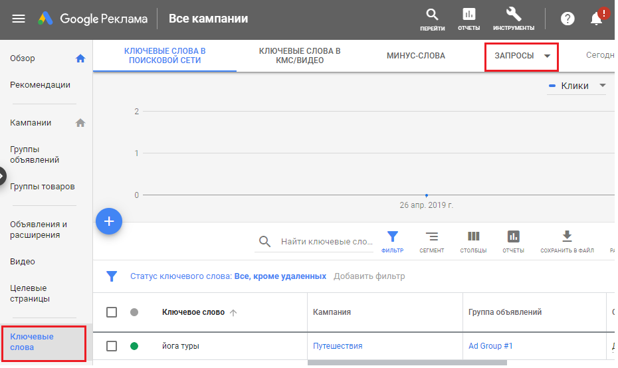Switch to Ключевые слова в КМС/Видео tab
The width and height of the screenshot is (618, 368).
coord(300,56)
